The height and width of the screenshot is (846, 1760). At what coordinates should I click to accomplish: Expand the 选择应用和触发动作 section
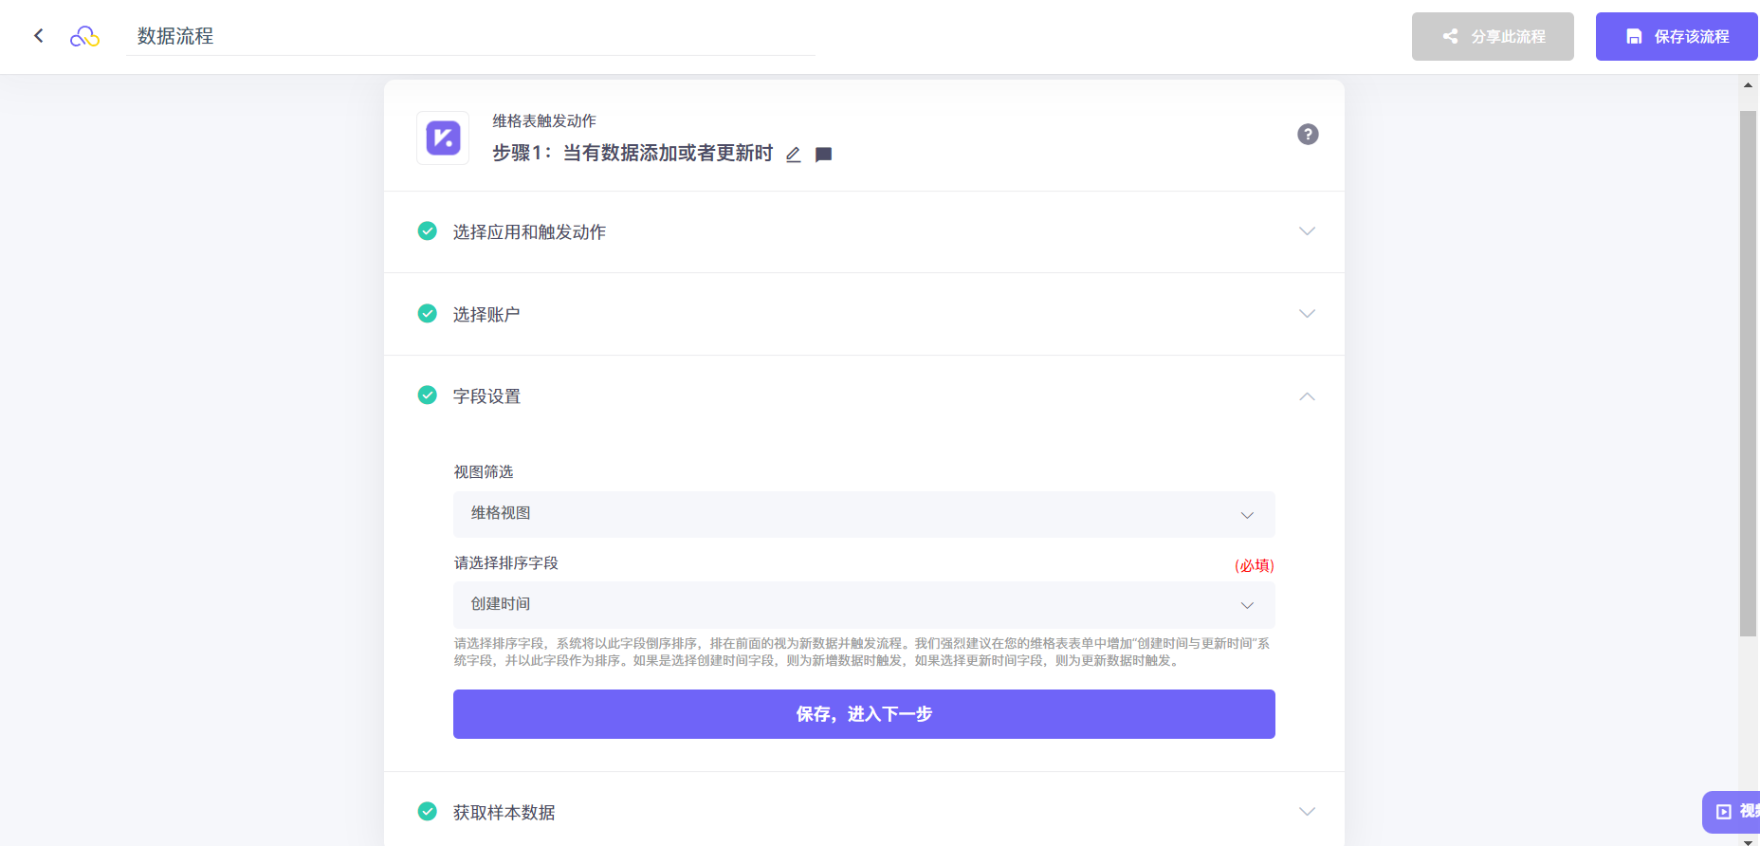tap(1307, 231)
